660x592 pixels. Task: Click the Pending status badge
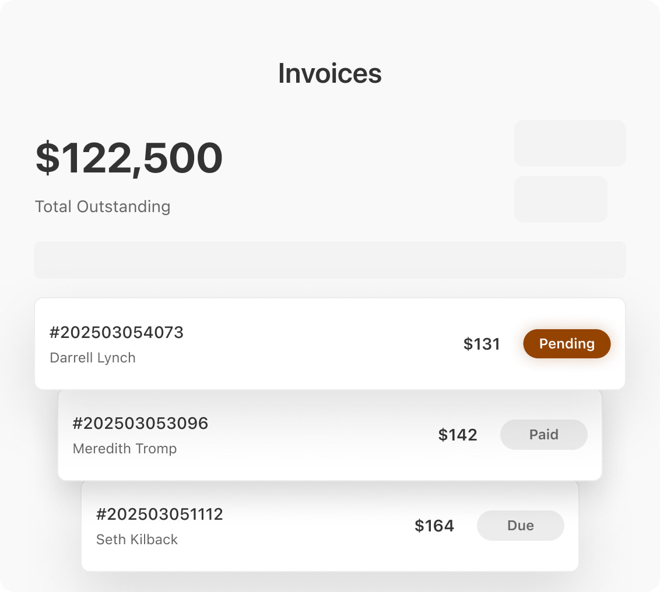(x=566, y=344)
